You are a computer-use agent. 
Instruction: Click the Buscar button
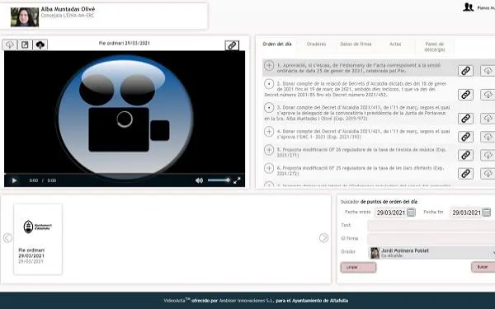[483, 267]
